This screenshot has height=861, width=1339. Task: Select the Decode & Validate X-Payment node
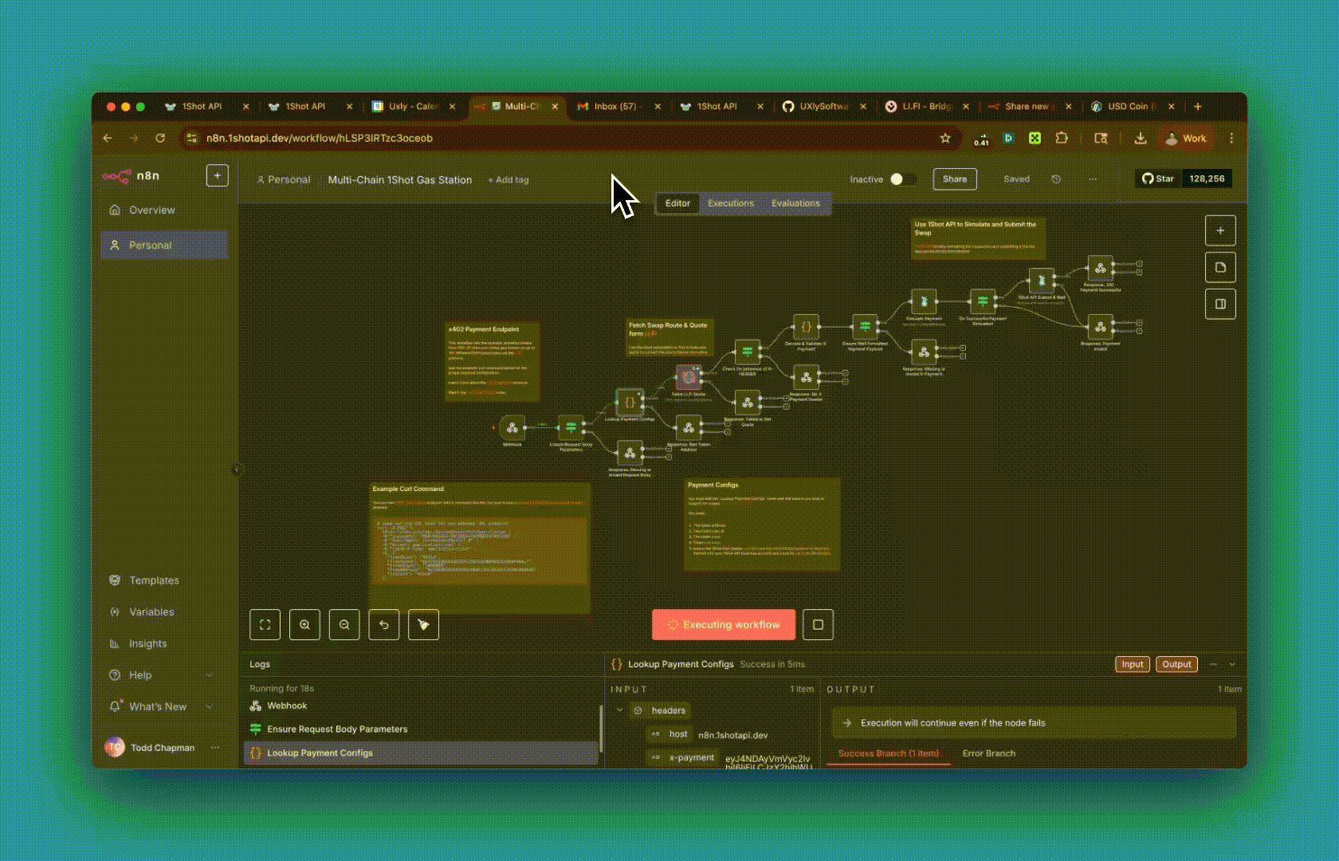coord(806,327)
